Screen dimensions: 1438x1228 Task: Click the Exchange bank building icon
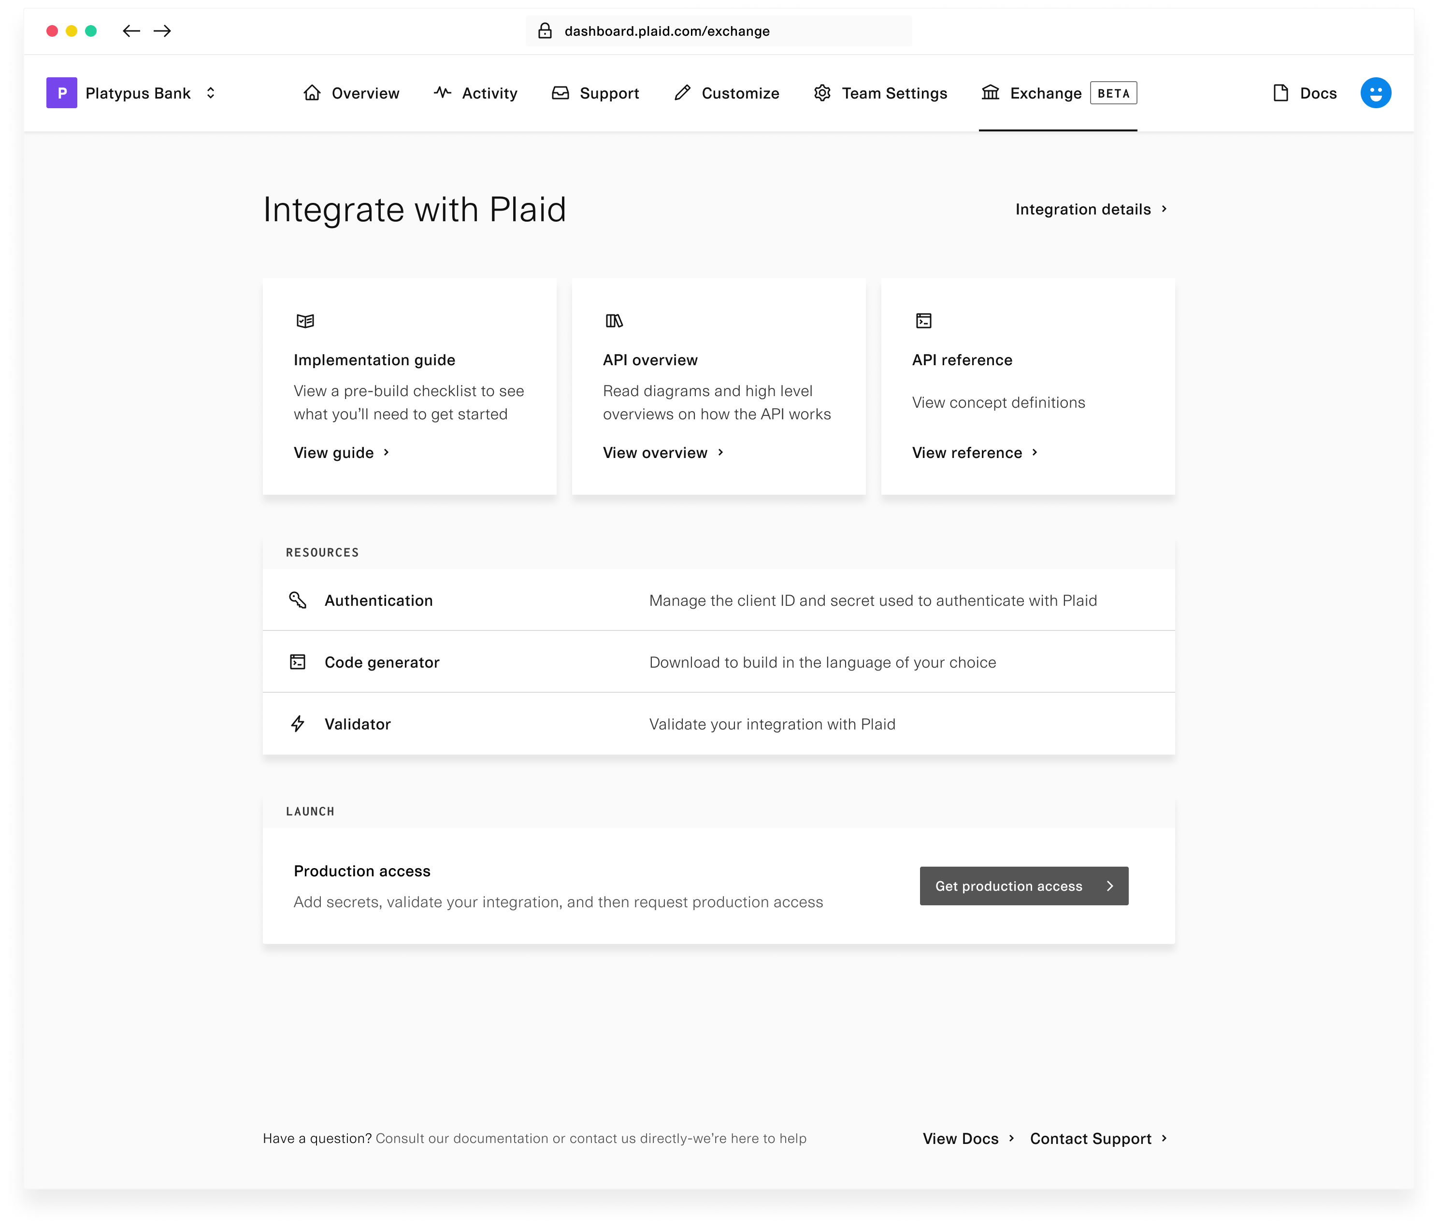pos(991,92)
